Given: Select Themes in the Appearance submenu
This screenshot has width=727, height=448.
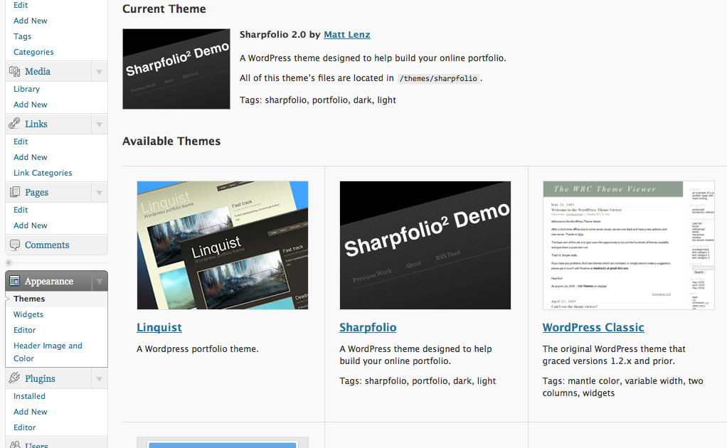Looking at the screenshot, I should coord(28,299).
